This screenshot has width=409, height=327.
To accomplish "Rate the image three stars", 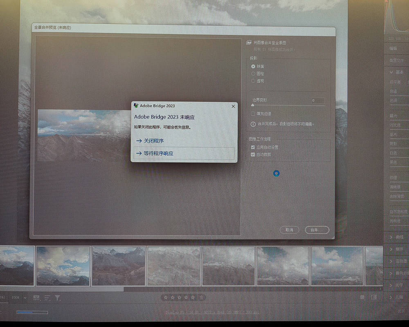I will tap(179, 298).
